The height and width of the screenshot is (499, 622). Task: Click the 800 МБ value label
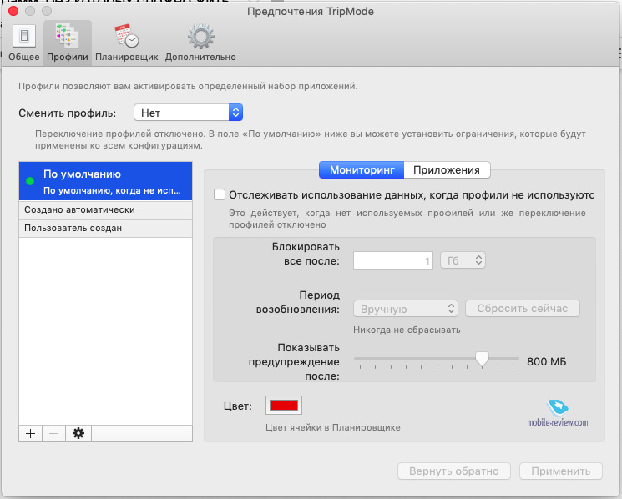tap(546, 361)
